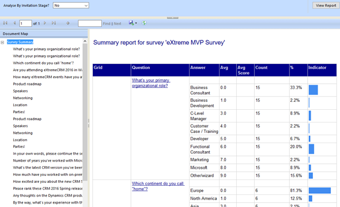Viewport: 340px width, 207px height.
Task: Click the Find text input box
Action: (90, 24)
